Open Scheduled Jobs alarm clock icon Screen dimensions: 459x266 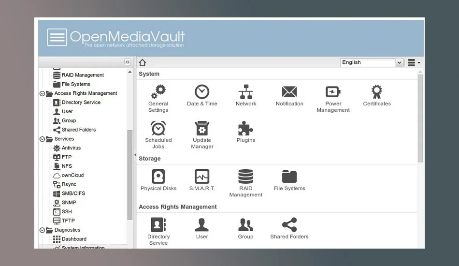click(x=158, y=135)
